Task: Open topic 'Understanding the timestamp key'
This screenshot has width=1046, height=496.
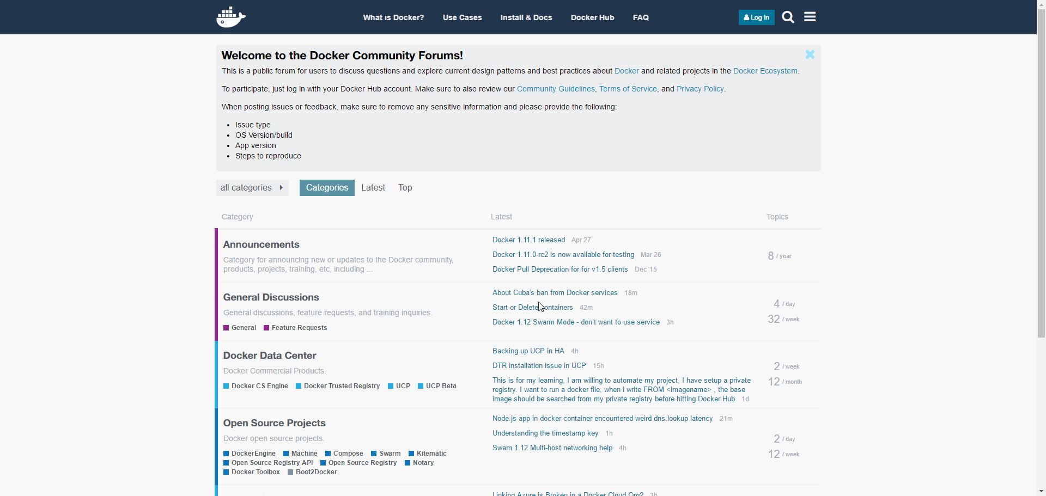Action: [545, 433]
